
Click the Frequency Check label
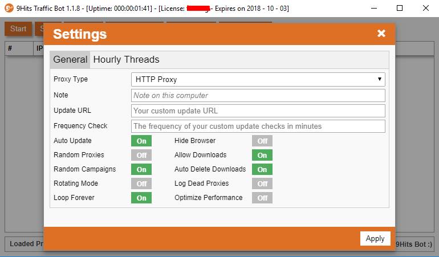(80, 126)
